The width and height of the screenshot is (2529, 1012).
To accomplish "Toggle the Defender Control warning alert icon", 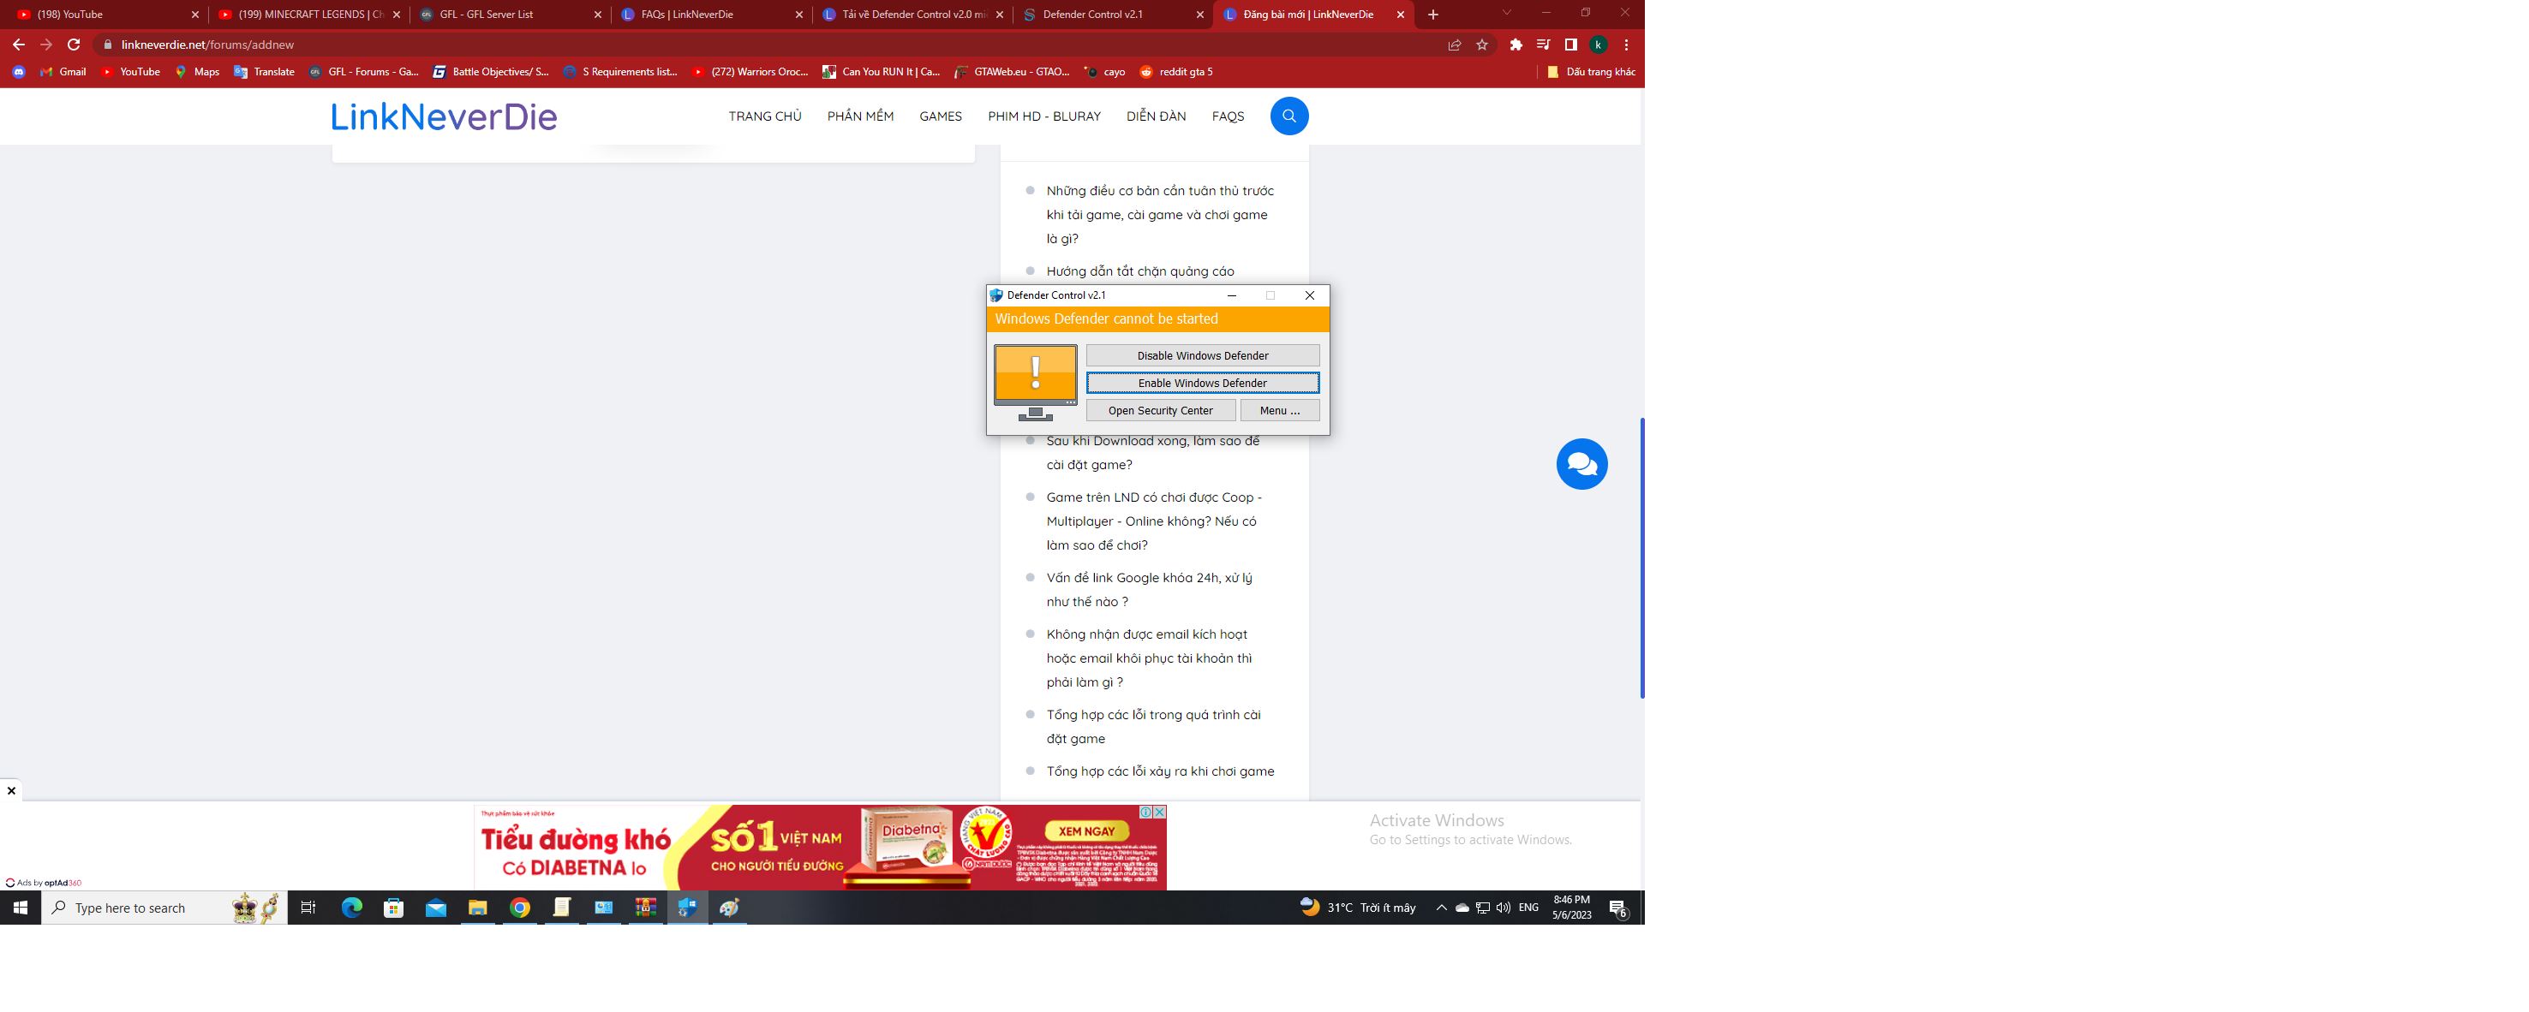I will tap(1034, 374).
